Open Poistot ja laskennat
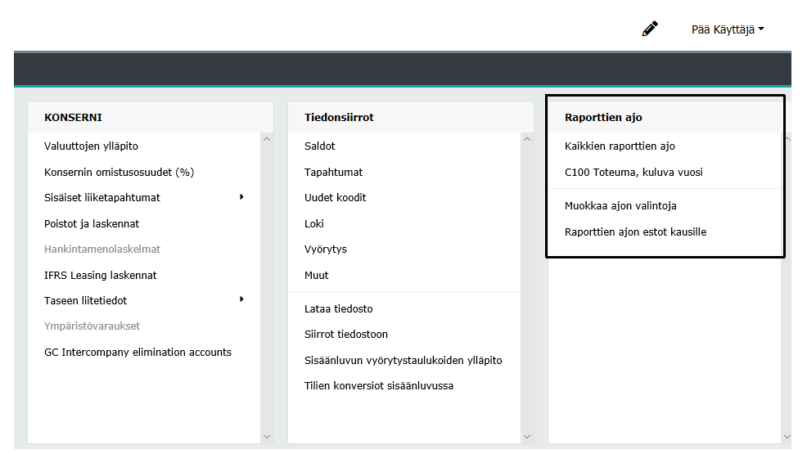Image resolution: width=807 pixels, height=454 pixels. click(x=92, y=223)
